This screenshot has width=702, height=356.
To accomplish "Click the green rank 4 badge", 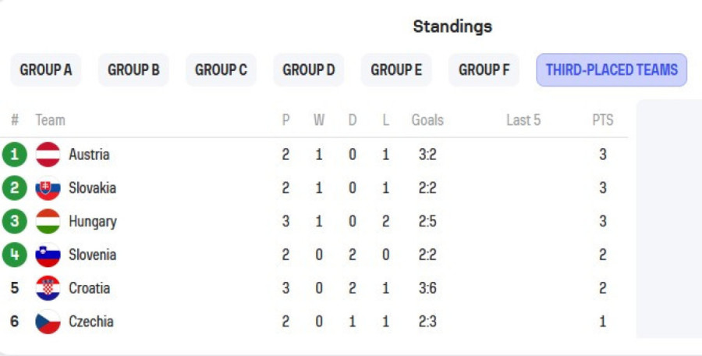I will pyautogui.click(x=14, y=255).
